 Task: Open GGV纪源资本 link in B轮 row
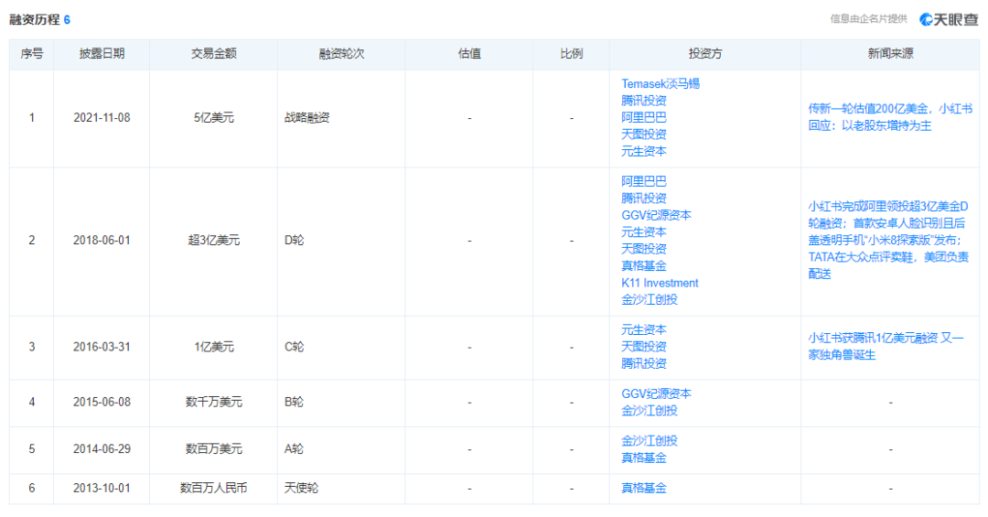(656, 394)
